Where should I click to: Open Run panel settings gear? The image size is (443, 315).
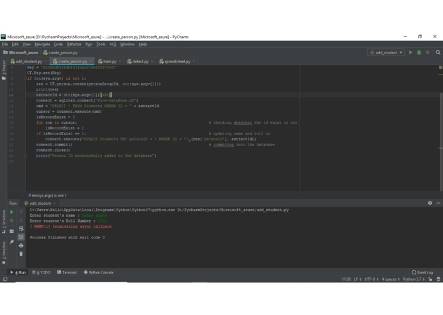coord(430,203)
